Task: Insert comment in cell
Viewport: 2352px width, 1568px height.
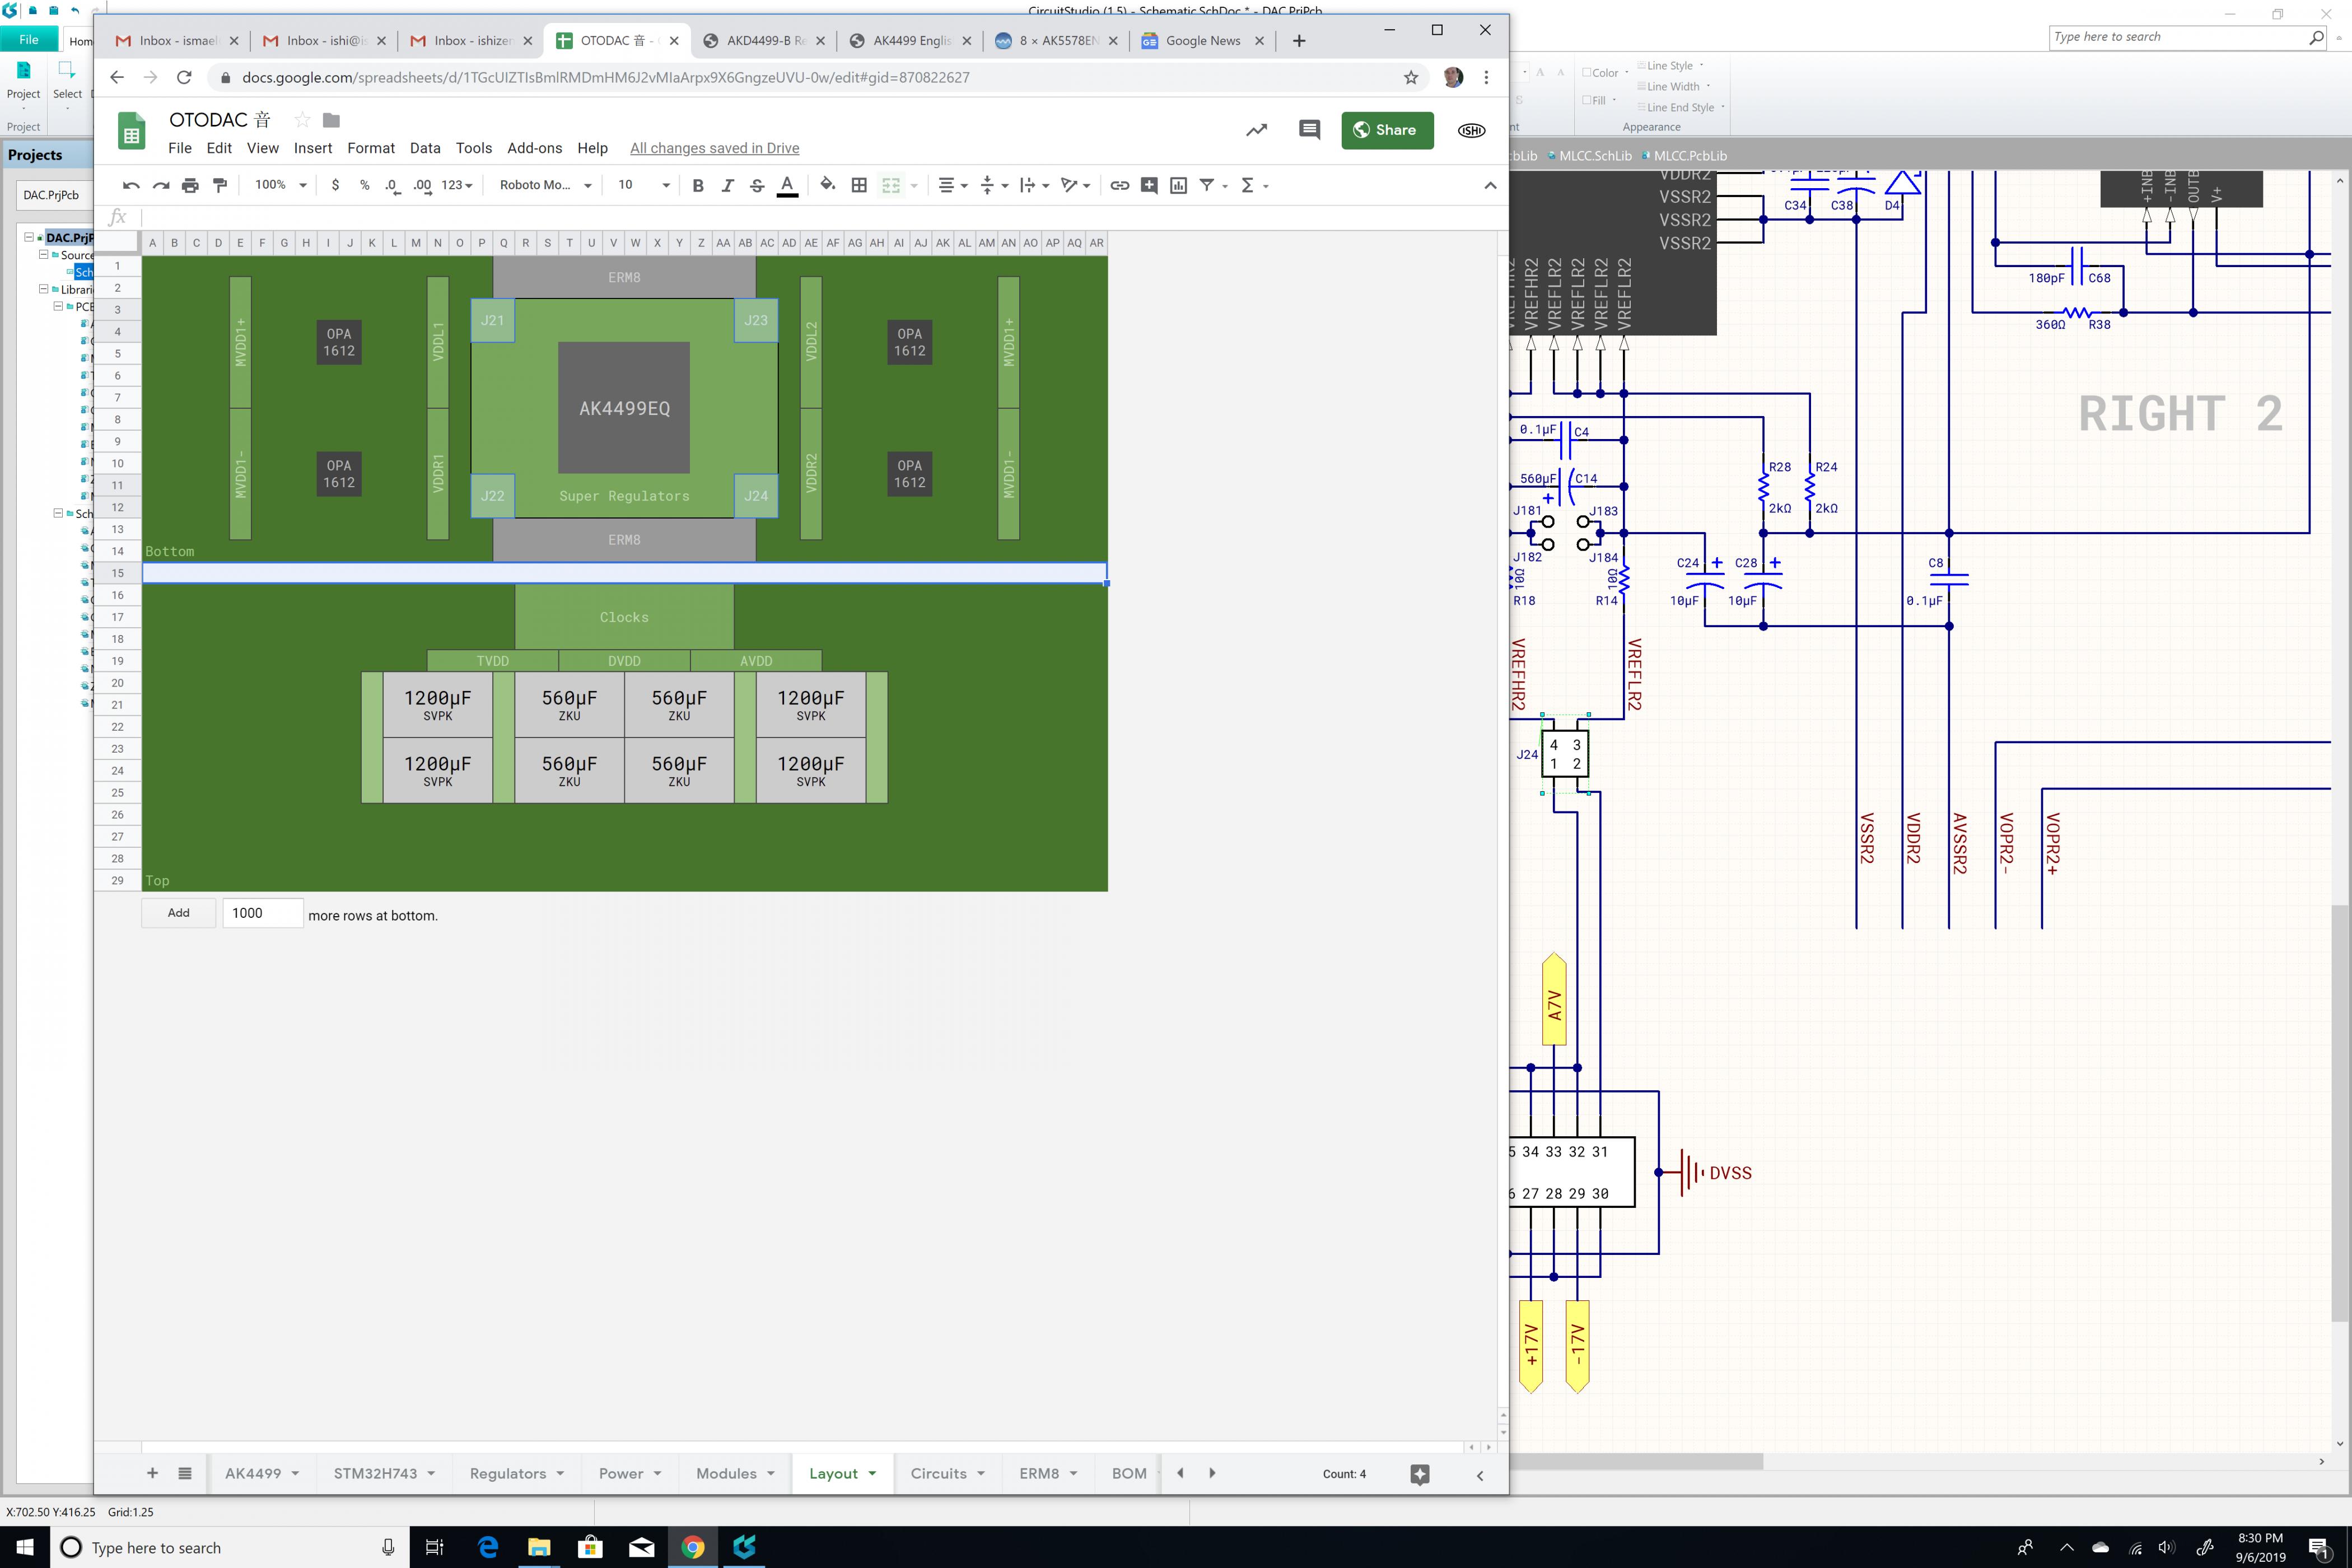Action: coord(1149,185)
